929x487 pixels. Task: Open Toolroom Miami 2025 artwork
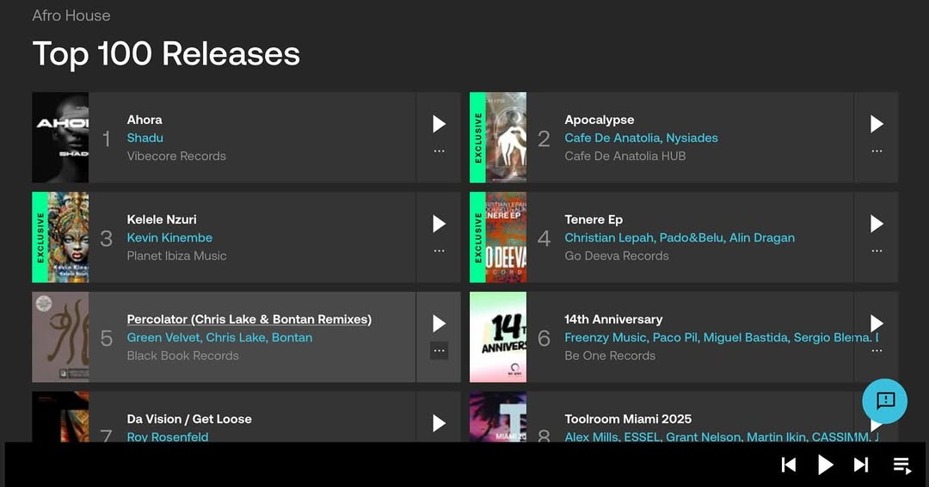click(x=498, y=416)
